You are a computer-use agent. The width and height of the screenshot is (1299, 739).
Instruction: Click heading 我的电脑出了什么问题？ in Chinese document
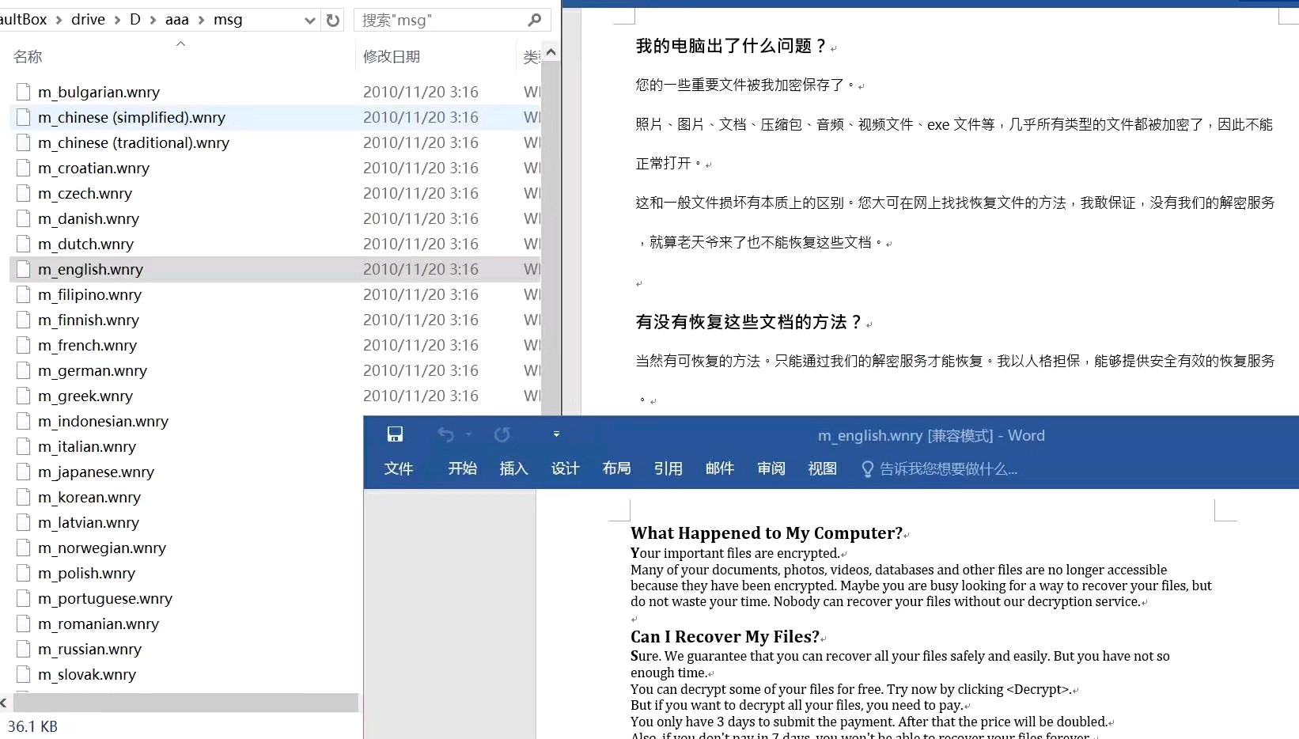[732, 46]
